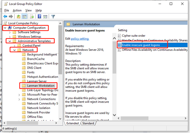The image size is (190, 133).
Task: Click the tree pane scroll down arrow
Action: point(60,119)
